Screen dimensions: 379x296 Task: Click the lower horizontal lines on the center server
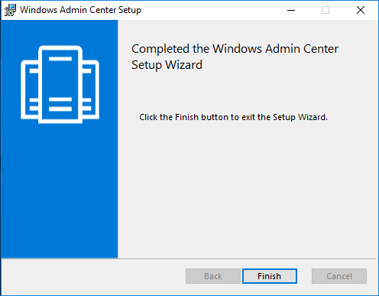60,104
